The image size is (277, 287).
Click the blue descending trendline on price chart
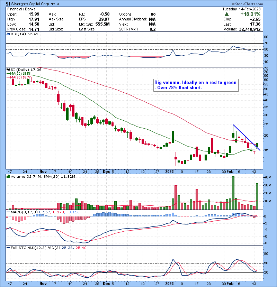point(247,138)
